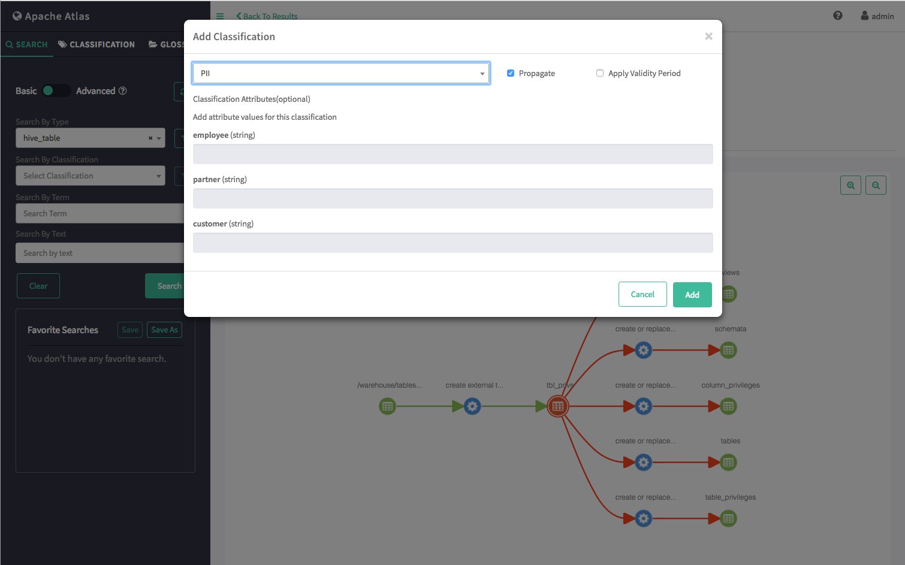Select process node leading to column_privileges
The width and height of the screenshot is (905, 565).
tap(644, 406)
